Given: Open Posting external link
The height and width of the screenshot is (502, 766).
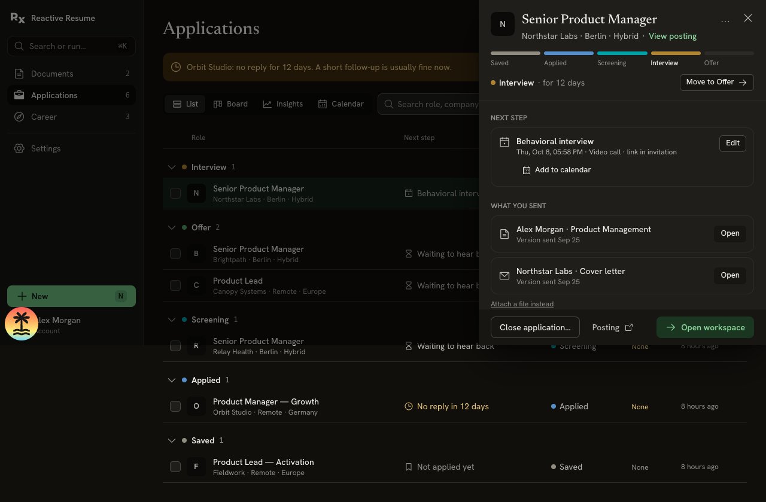Looking at the screenshot, I should click(612, 327).
